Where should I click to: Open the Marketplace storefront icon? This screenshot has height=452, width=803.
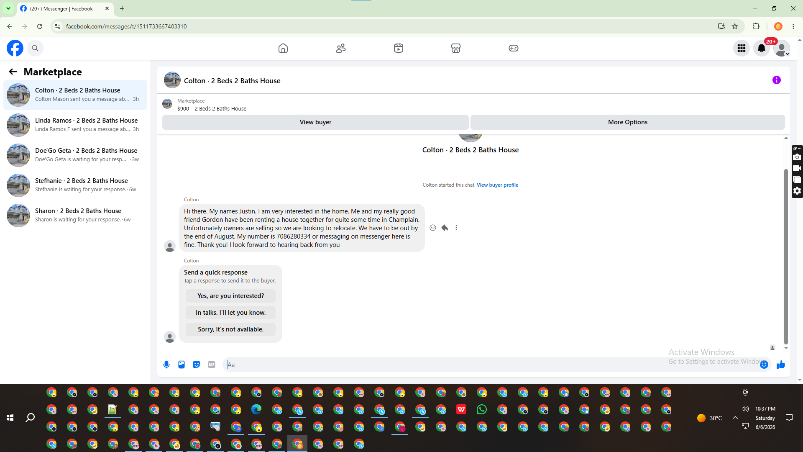(456, 48)
